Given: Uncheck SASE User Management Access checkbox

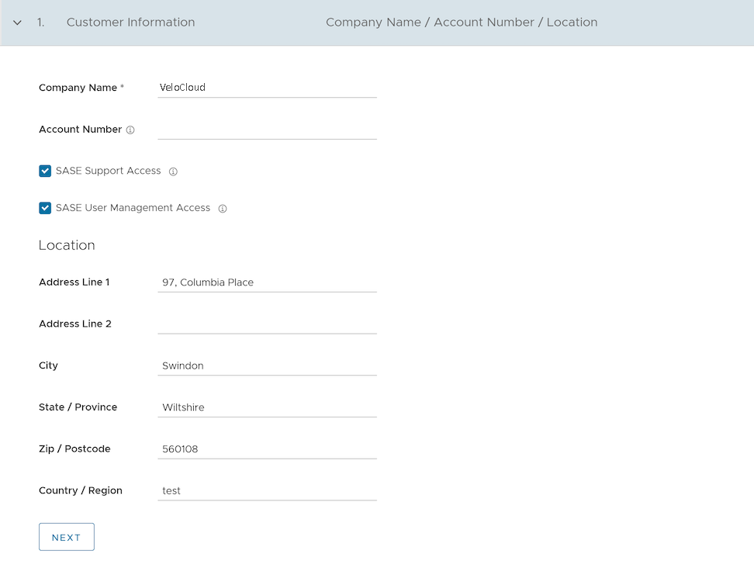Looking at the screenshot, I should click(45, 208).
